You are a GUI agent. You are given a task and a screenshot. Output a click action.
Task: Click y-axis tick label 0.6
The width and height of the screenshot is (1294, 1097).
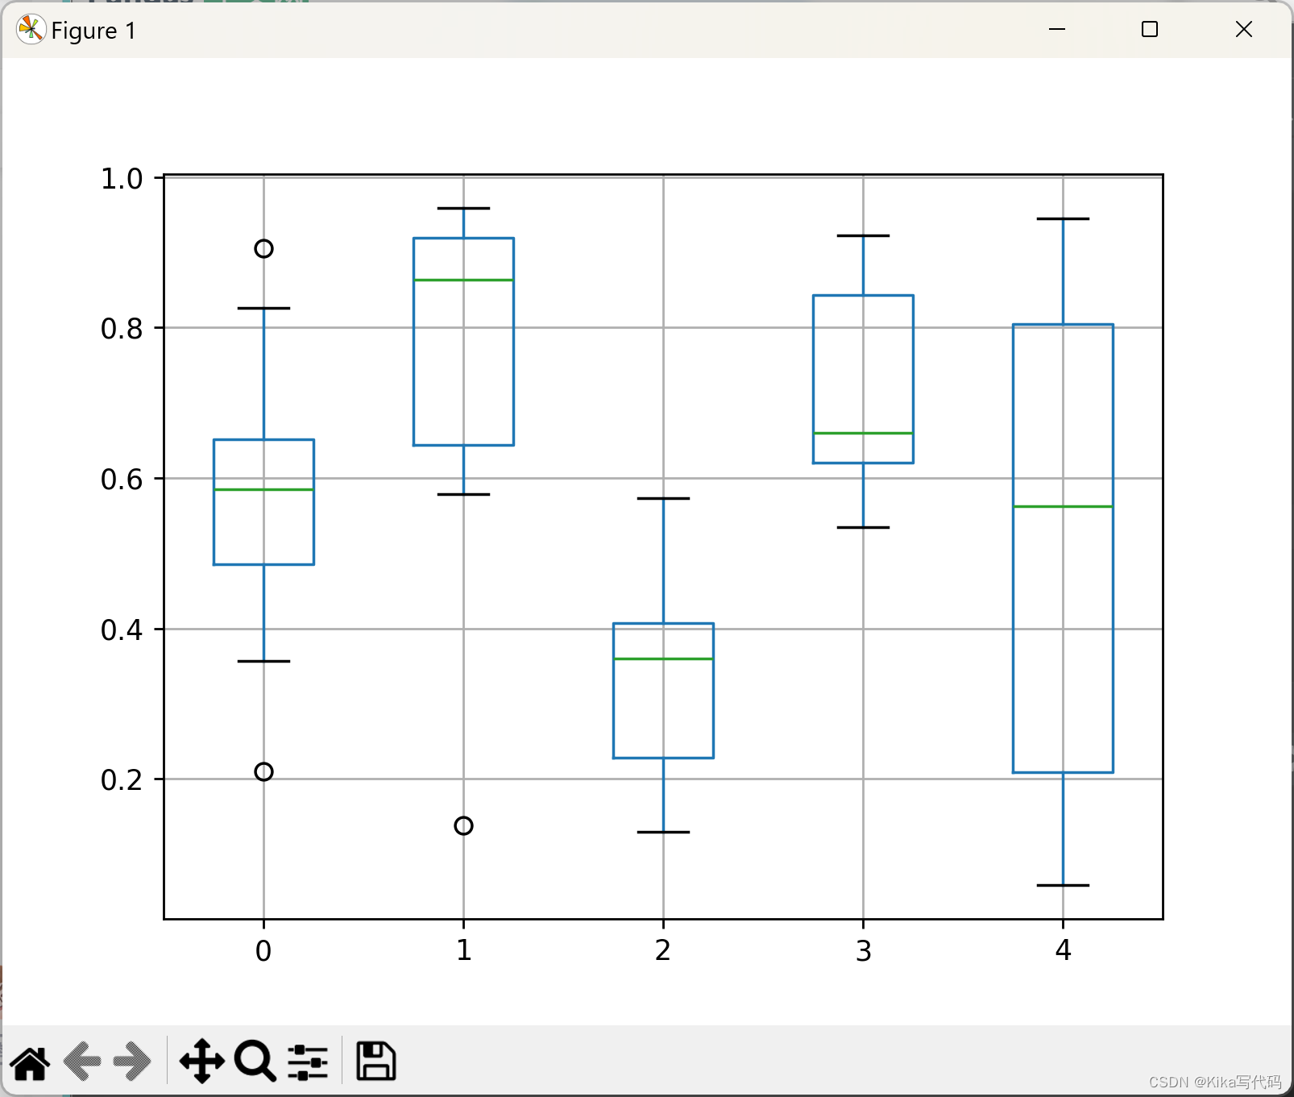coord(122,480)
